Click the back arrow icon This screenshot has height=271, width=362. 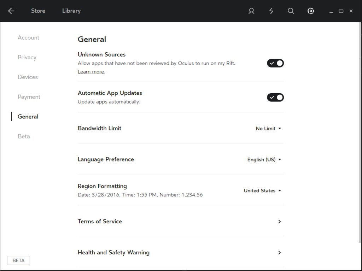tap(11, 11)
